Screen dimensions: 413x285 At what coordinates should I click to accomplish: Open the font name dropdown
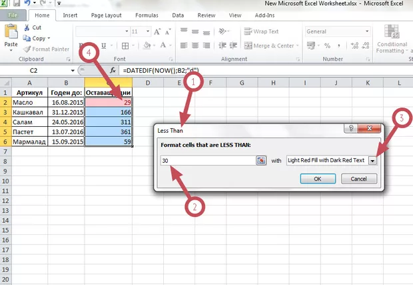pos(127,31)
